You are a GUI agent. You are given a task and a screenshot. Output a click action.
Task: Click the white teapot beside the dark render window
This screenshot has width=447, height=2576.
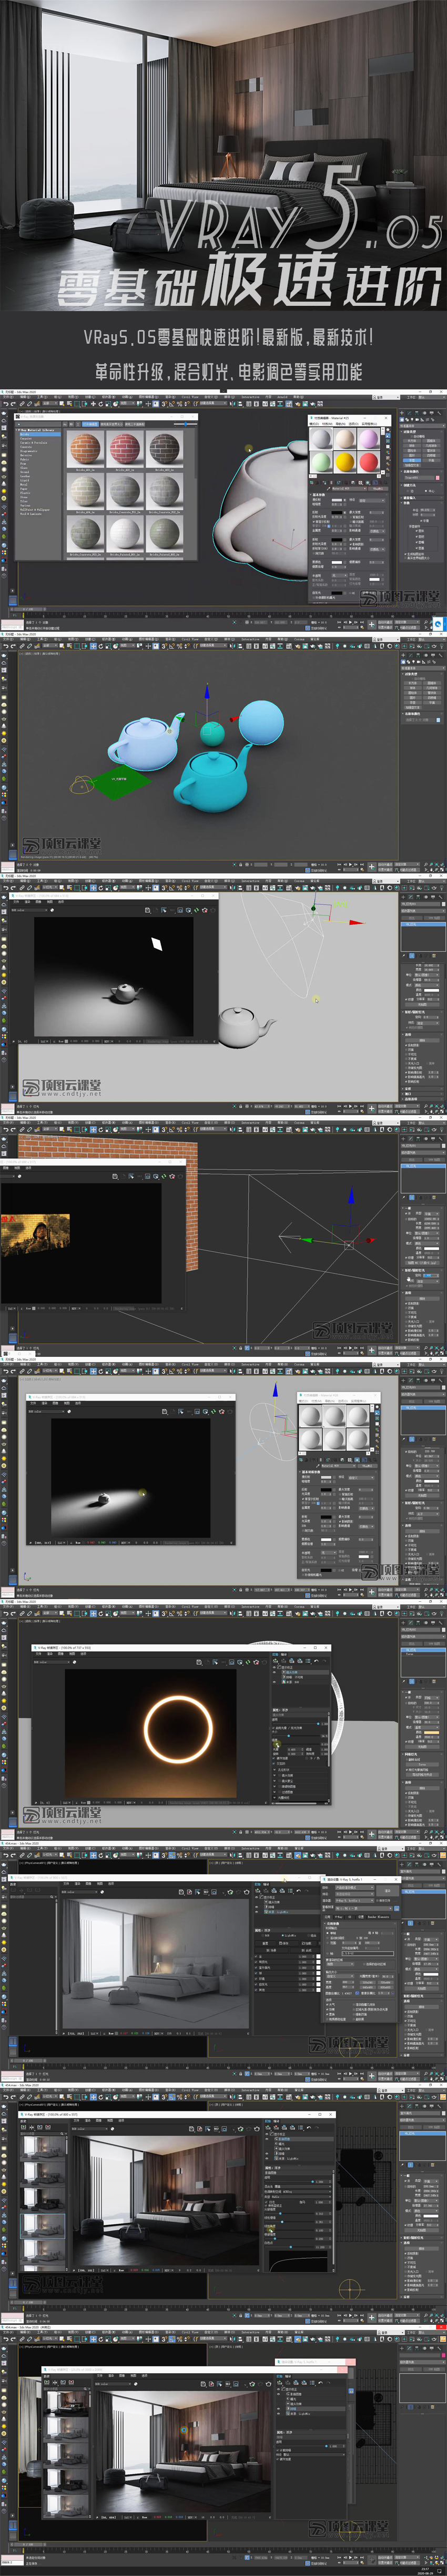click(x=245, y=1026)
